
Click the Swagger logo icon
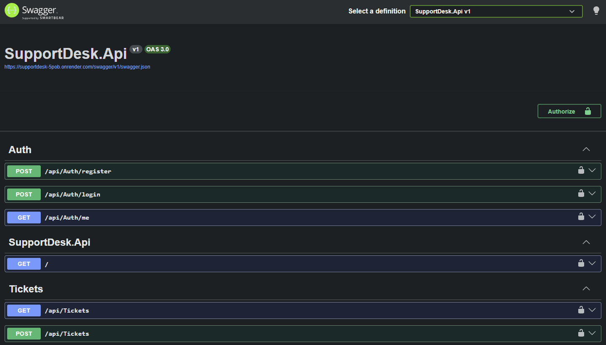(x=12, y=11)
